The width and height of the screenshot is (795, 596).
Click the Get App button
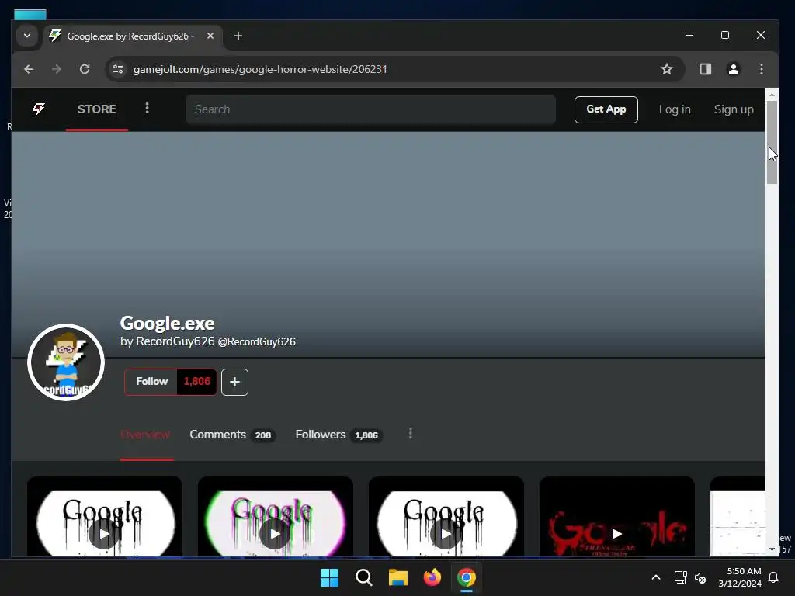point(606,109)
